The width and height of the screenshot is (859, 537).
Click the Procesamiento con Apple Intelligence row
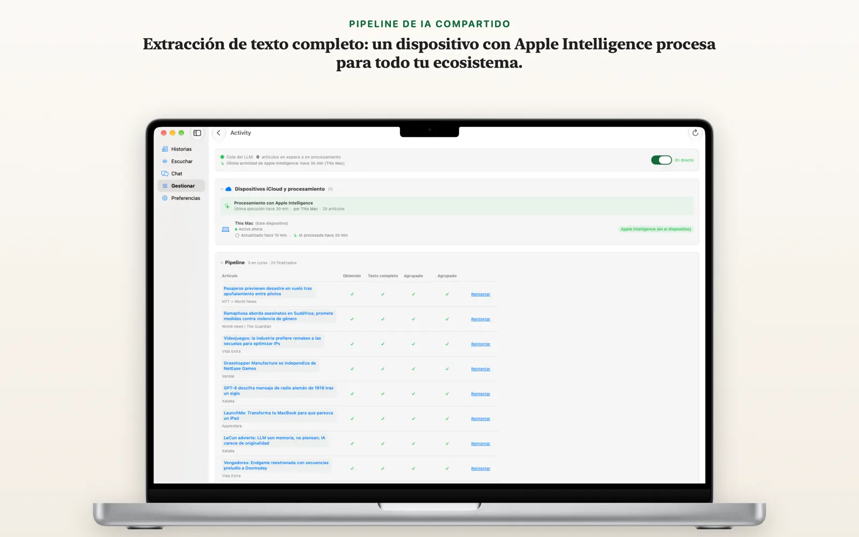(x=456, y=206)
